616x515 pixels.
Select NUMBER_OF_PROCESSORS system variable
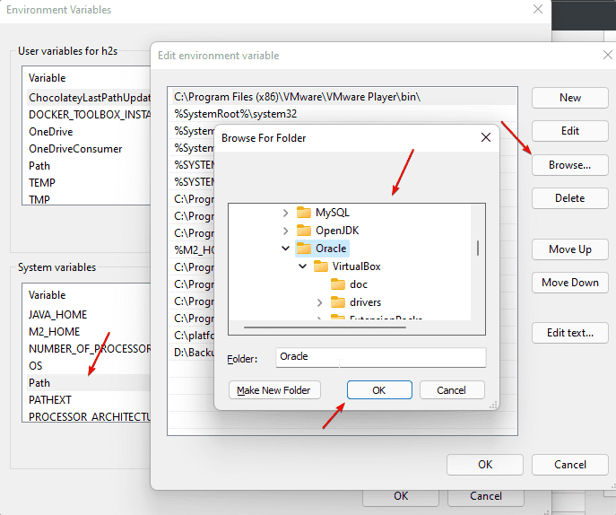[x=89, y=349]
